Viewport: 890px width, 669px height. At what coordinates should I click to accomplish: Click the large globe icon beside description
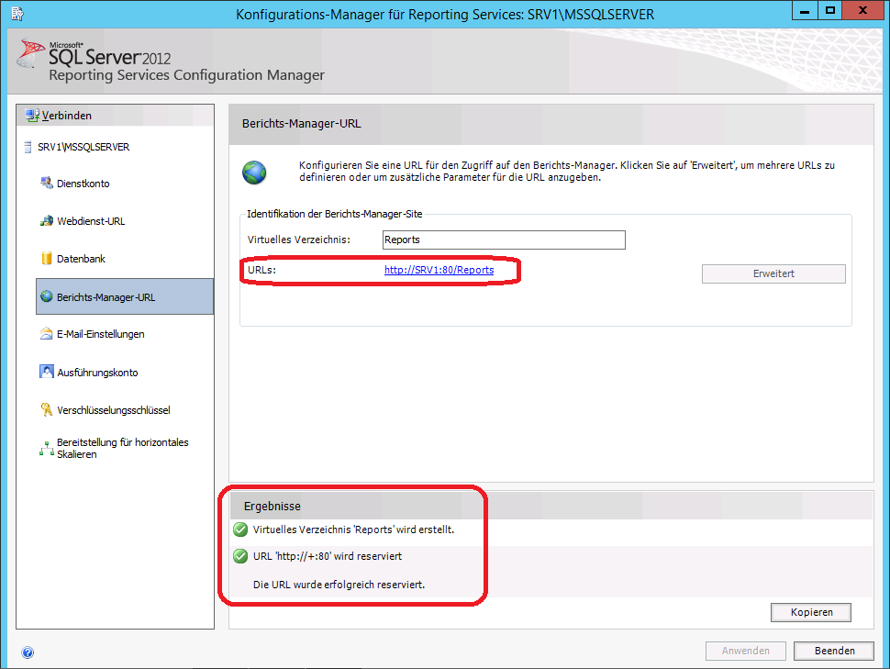pos(254,173)
